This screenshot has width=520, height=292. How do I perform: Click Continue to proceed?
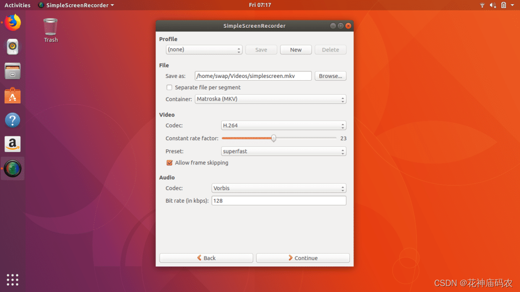[303, 258]
